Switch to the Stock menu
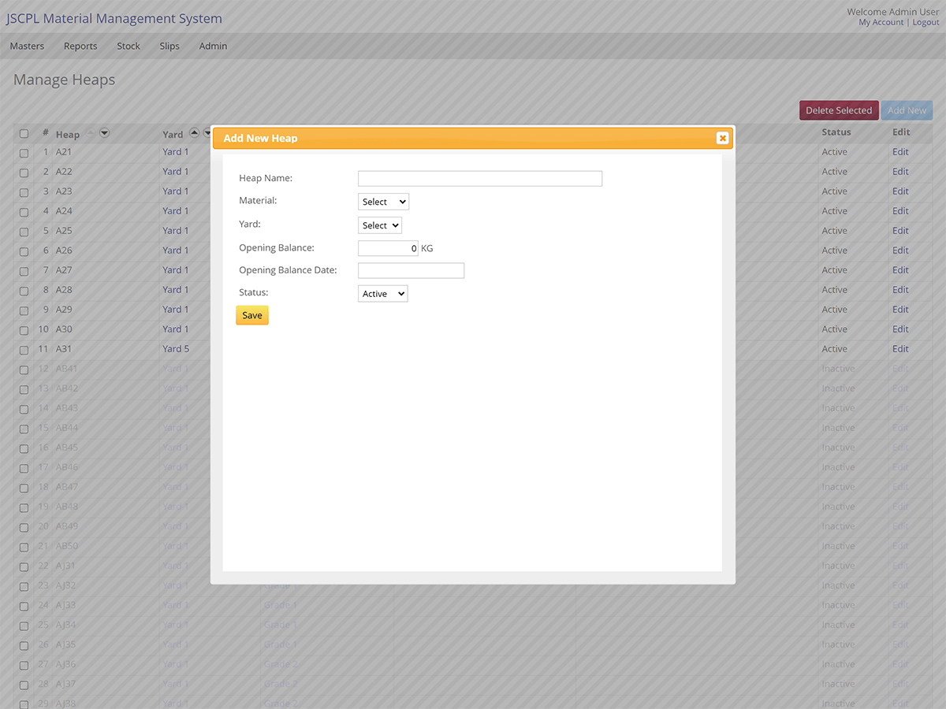The image size is (946, 709). (x=128, y=46)
